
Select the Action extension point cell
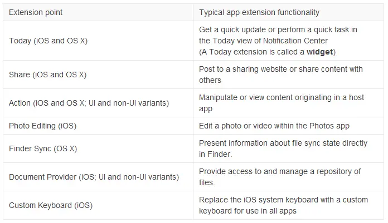coord(89,103)
